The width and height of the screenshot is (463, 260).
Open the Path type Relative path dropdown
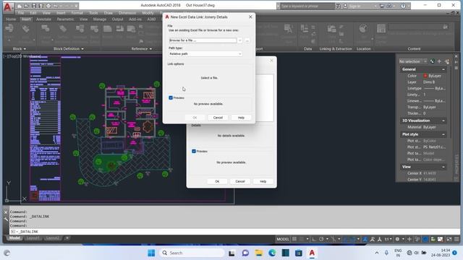pos(205,54)
